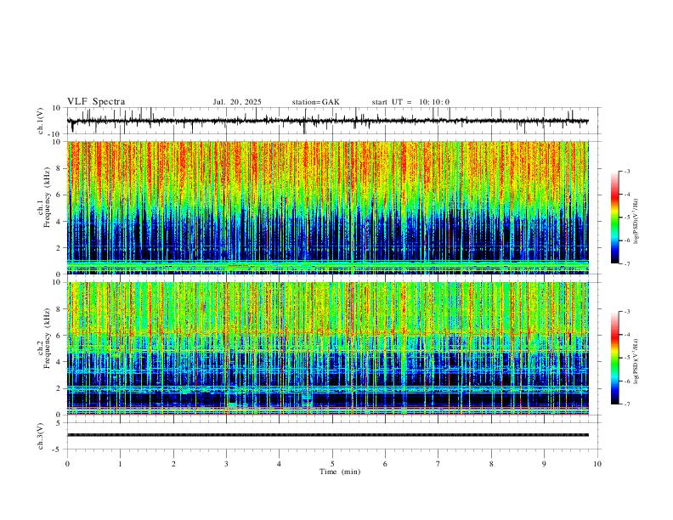Viewport: 673px width, 520px height.
Task: Click the 'VLF Spectra' plot title
Action: (x=96, y=102)
